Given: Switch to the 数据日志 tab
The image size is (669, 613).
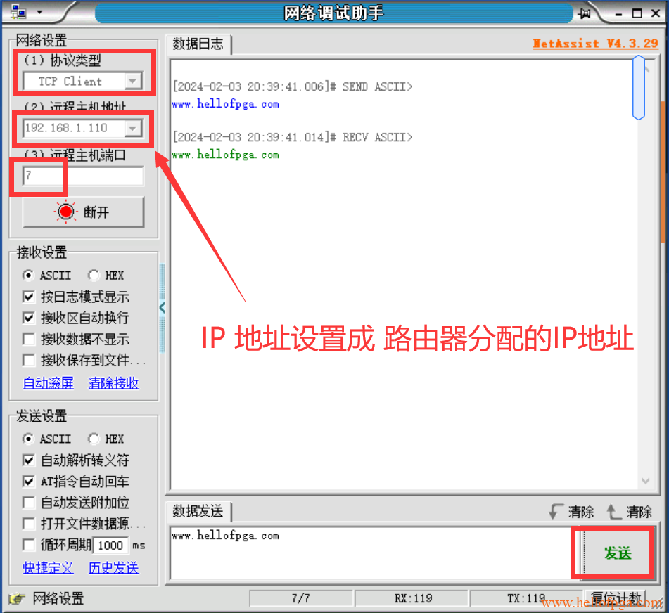Looking at the screenshot, I should 198,44.
